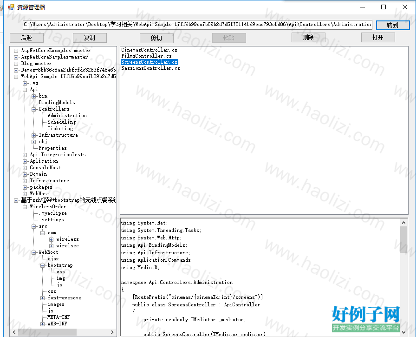Screen dimensions: 416x337
Task: Click the 复制 button
Action: (x=90, y=38)
